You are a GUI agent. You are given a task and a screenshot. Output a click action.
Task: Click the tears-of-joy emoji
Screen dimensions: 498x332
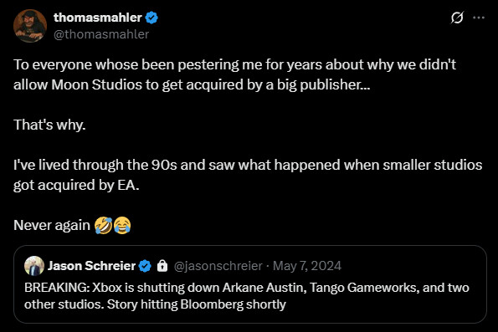click(122, 225)
